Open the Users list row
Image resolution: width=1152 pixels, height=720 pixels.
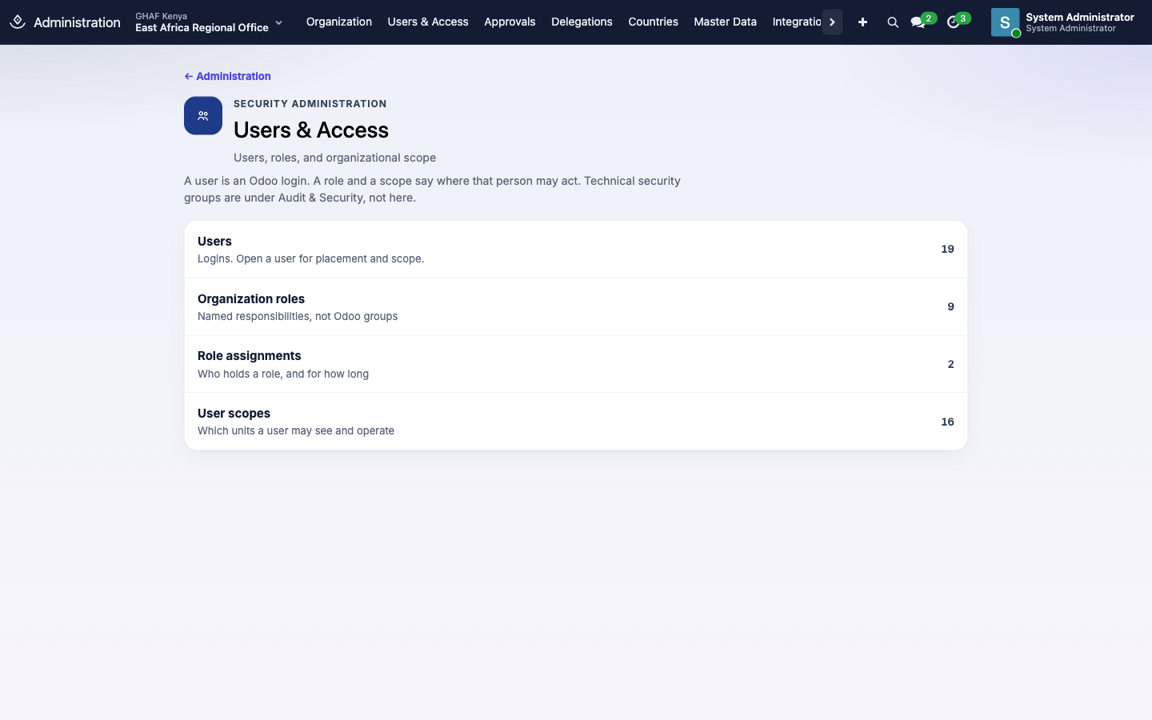576,250
